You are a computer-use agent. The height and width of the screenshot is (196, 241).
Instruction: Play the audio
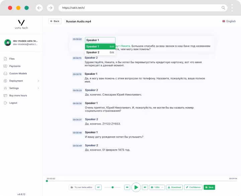136,187
